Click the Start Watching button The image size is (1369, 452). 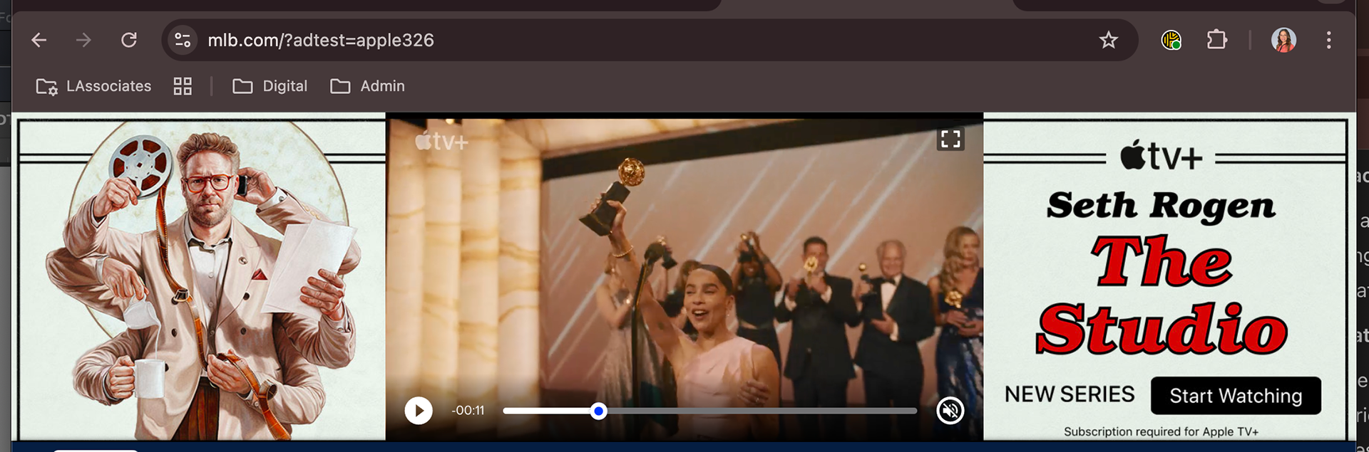pos(1236,396)
